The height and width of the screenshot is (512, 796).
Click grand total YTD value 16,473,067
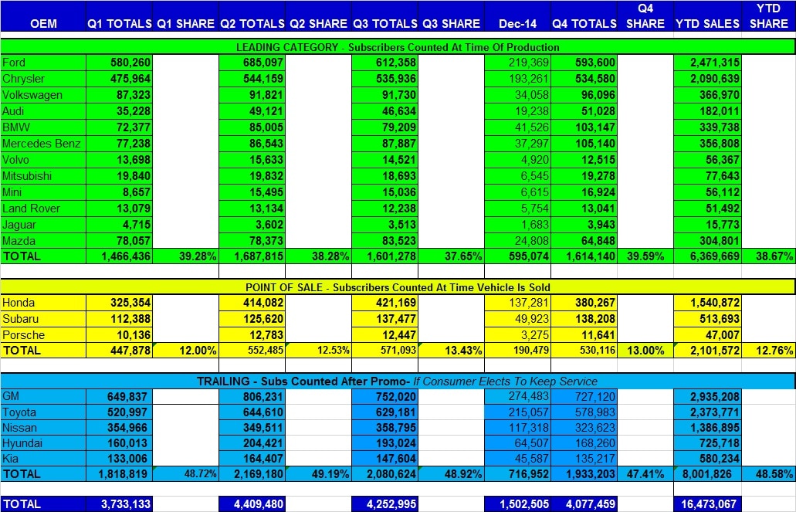tap(709, 504)
